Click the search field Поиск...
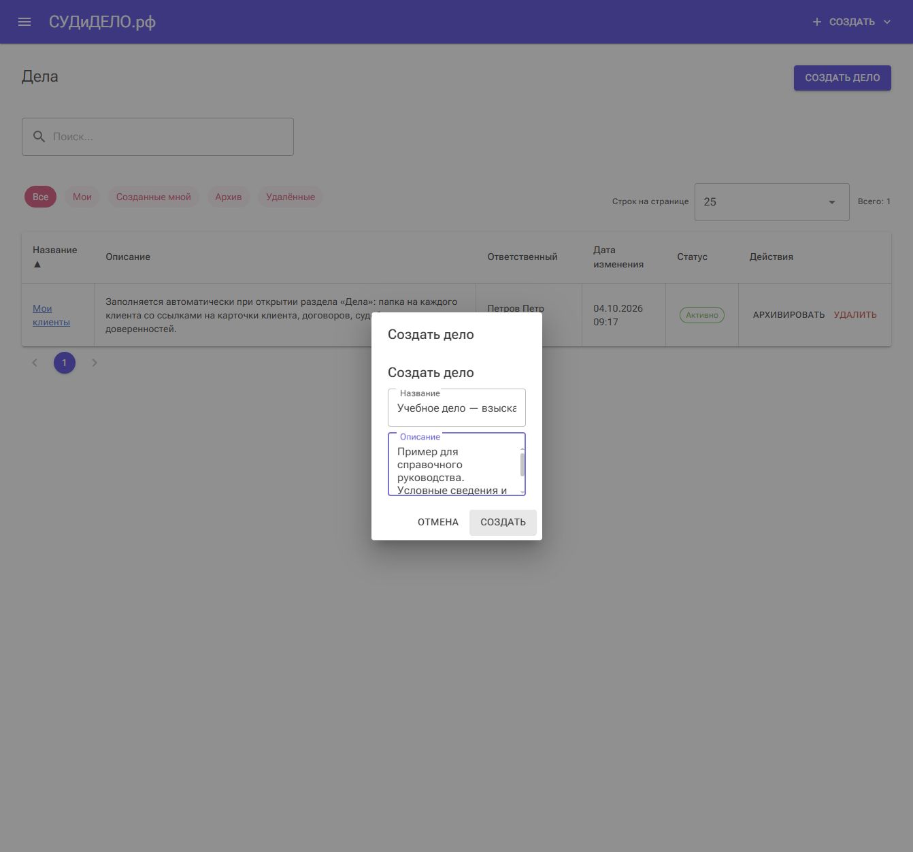Image resolution: width=913 pixels, height=852 pixels. [158, 137]
